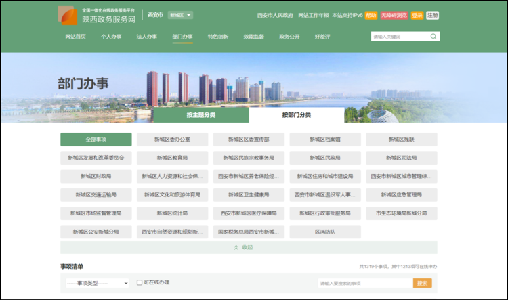
Task: Select the 全部事项 filter
Action: (x=96, y=140)
